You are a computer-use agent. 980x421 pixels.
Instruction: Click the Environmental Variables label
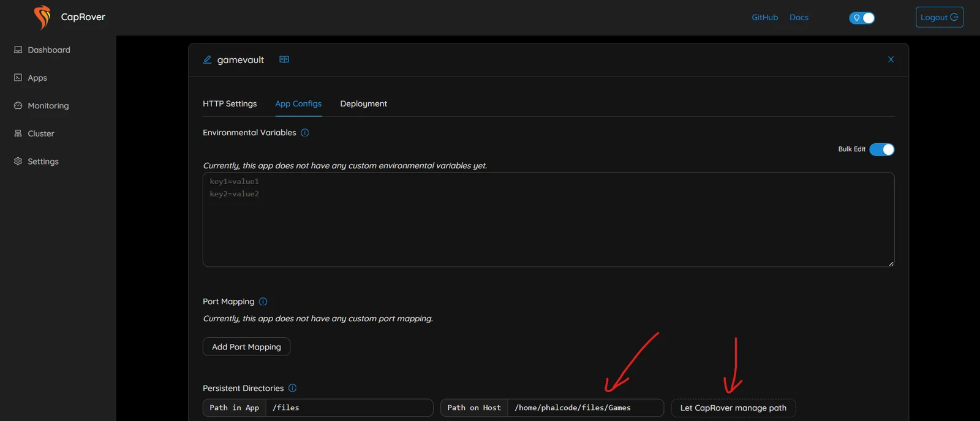tap(249, 133)
